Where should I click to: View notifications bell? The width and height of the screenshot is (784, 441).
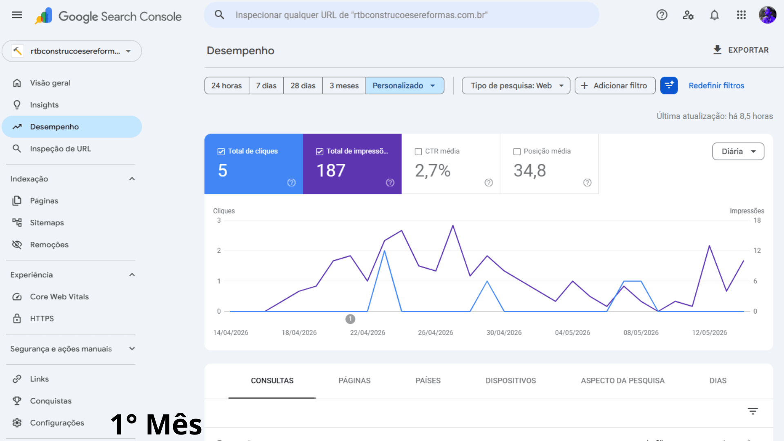coord(714,15)
